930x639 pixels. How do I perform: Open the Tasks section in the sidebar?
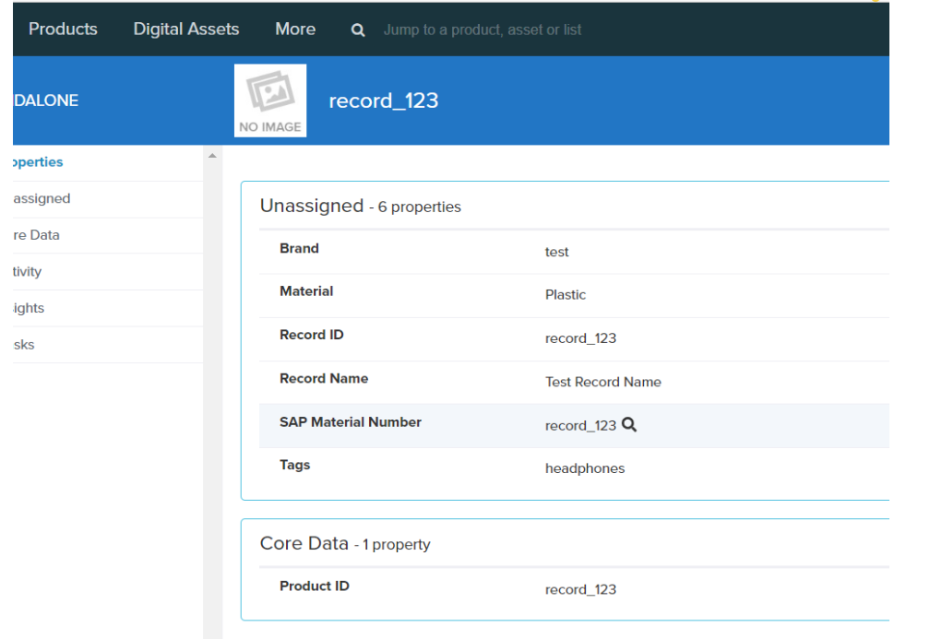pos(24,345)
